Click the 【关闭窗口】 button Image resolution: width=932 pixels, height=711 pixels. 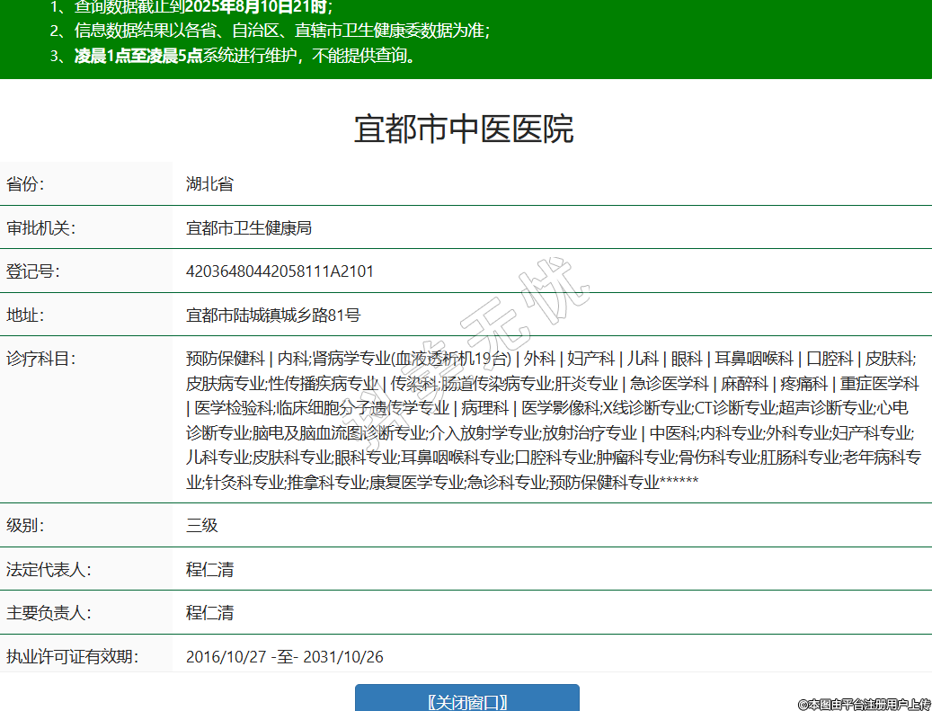pyautogui.click(x=466, y=700)
